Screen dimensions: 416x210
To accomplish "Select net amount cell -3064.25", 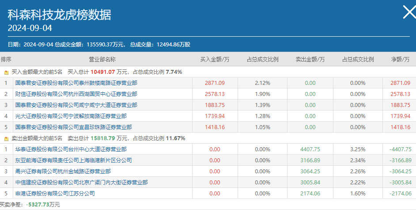I will click(401, 172).
